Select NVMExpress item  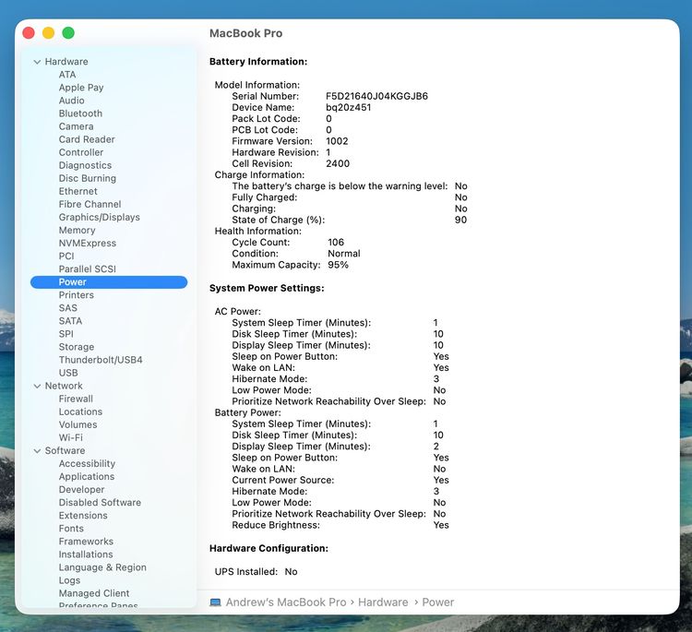click(x=88, y=244)
